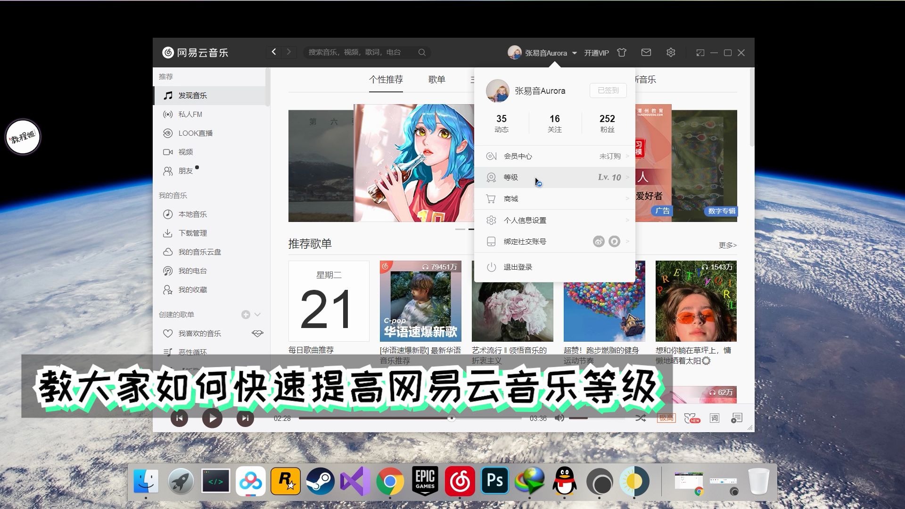
Task: Open the playlist queue icon
Action: click(x=737, y=418)
